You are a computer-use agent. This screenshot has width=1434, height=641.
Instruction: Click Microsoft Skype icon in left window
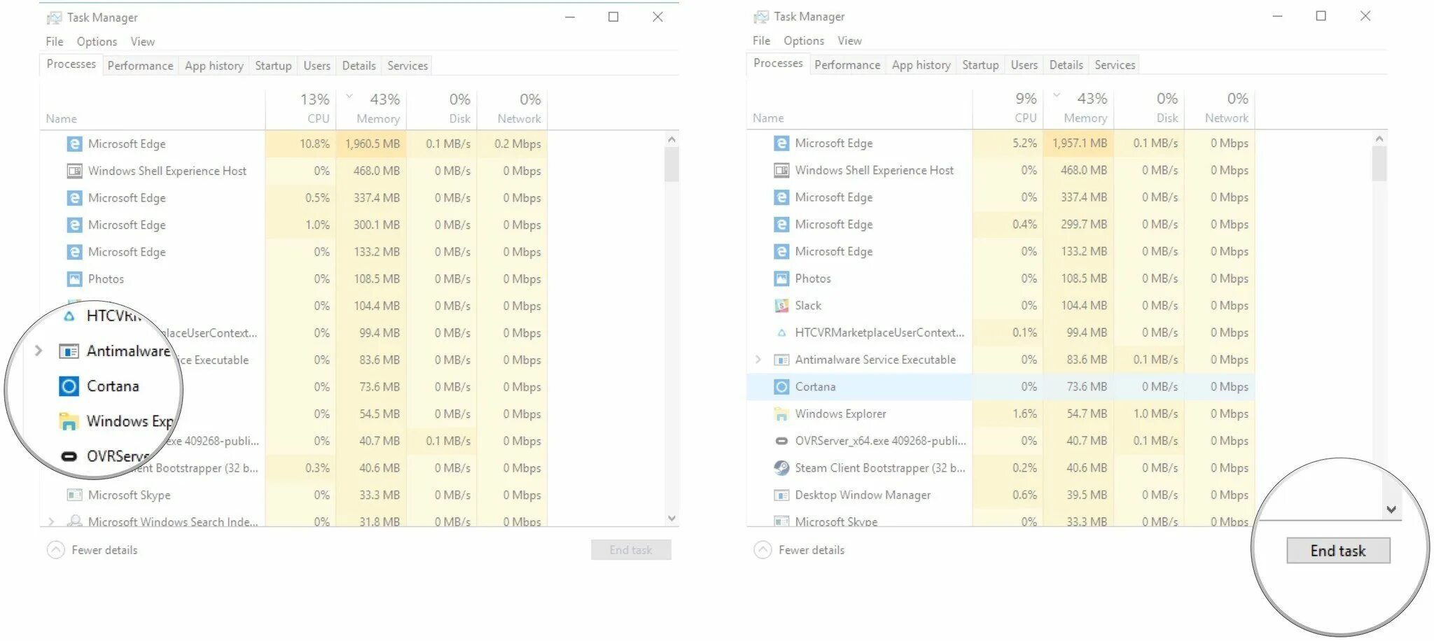pyautogui.click(x=74, y=495)
